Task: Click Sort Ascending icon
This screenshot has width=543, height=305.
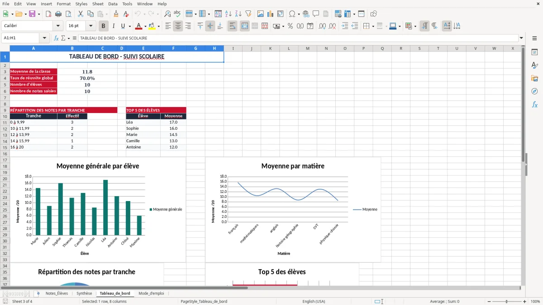Action: pyautogui.click(x=229, y=14)
